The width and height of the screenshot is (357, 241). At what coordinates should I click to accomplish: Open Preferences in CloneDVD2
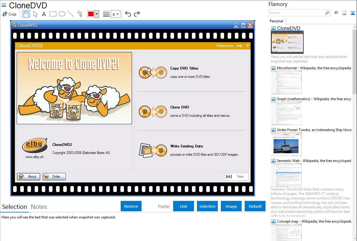(x=225, y=46)
